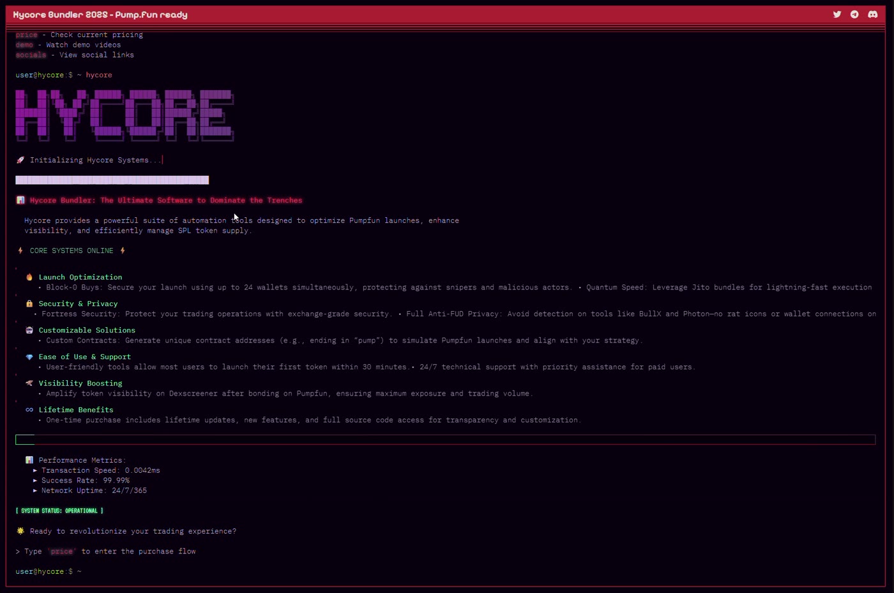The width and height of the screenshot is (894, 593).
Task: Click the outlined loading bar below Lifetime Benefits
Action: (x=445, y=440)
